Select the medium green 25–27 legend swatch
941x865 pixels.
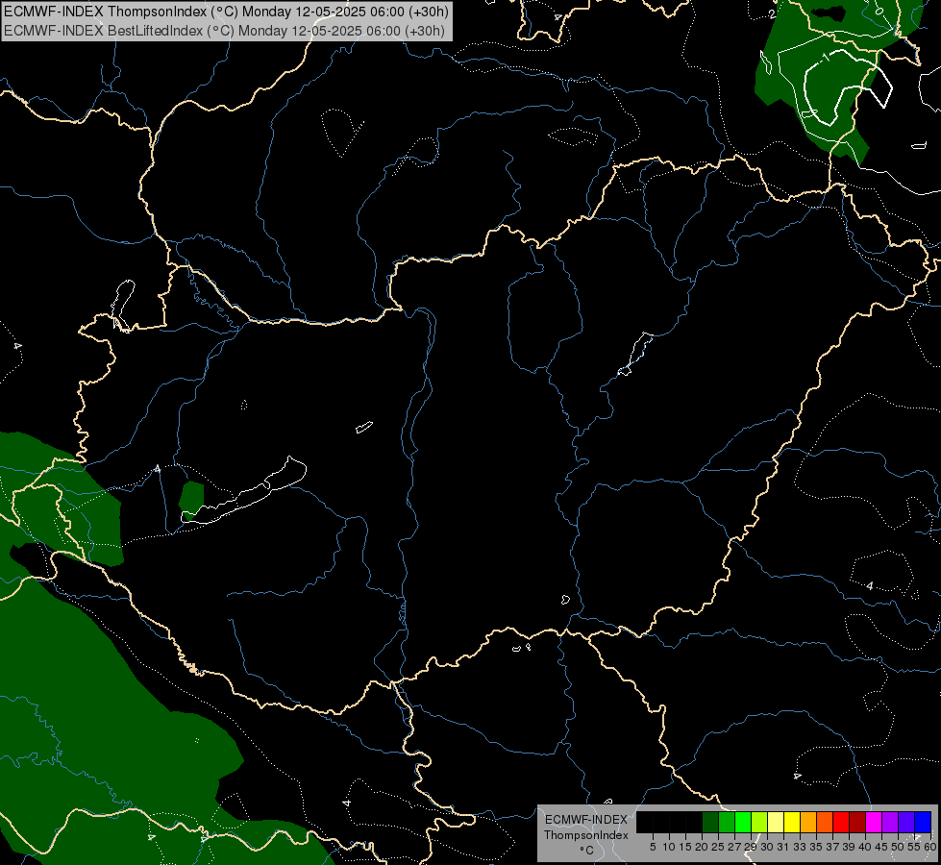pos(727,822)
